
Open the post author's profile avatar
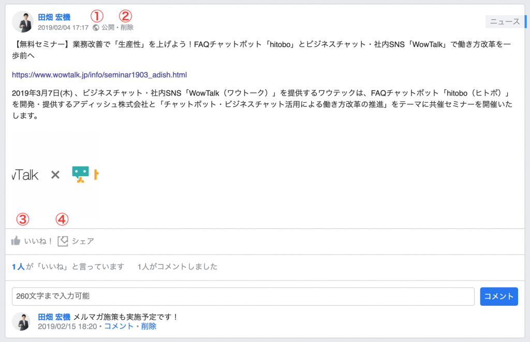pos(23,22)
